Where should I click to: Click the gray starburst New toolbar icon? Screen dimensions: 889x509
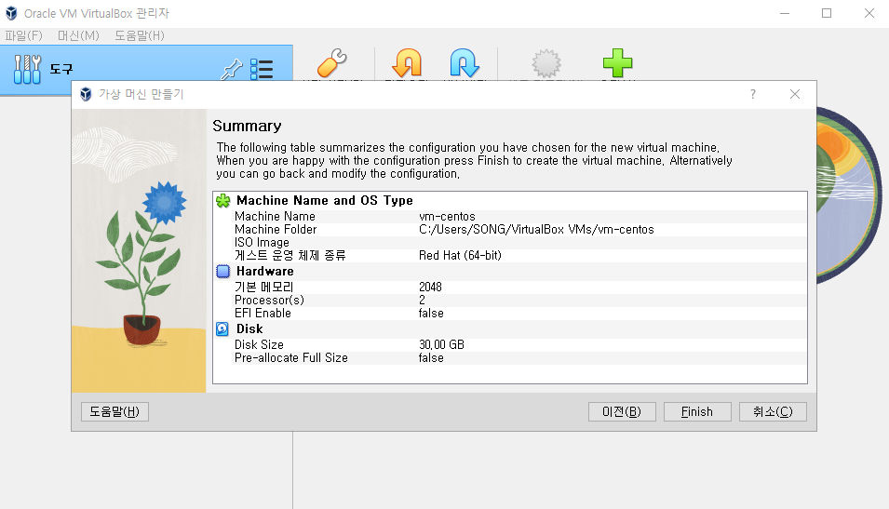546,63
